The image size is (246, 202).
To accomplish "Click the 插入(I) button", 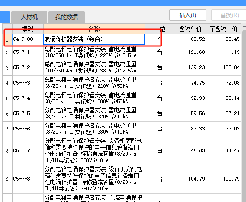I will click(x=188, y=15).
